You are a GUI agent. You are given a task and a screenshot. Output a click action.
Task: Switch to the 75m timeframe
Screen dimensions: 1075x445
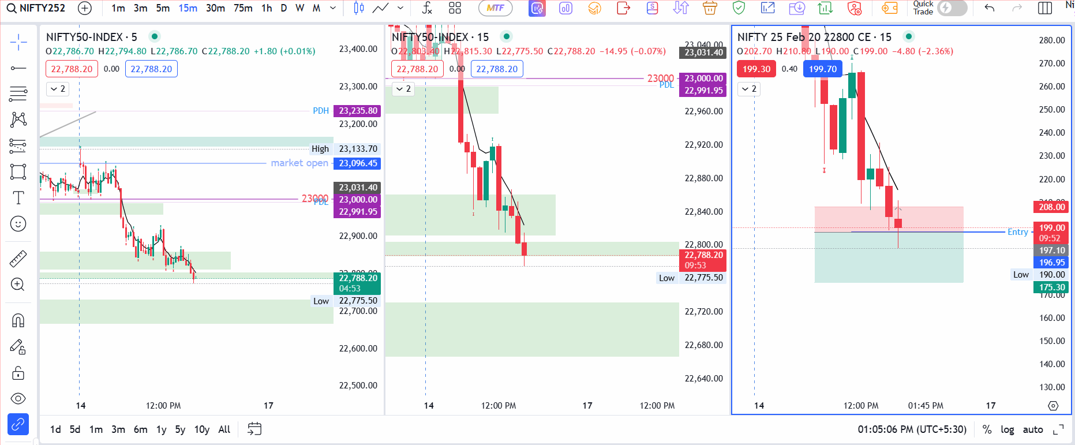pyautogui.click(x=243, y=8)
